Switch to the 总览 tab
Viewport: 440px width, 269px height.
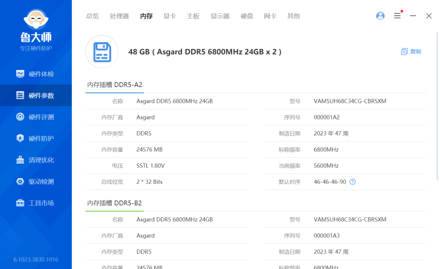tap(92, 16)
